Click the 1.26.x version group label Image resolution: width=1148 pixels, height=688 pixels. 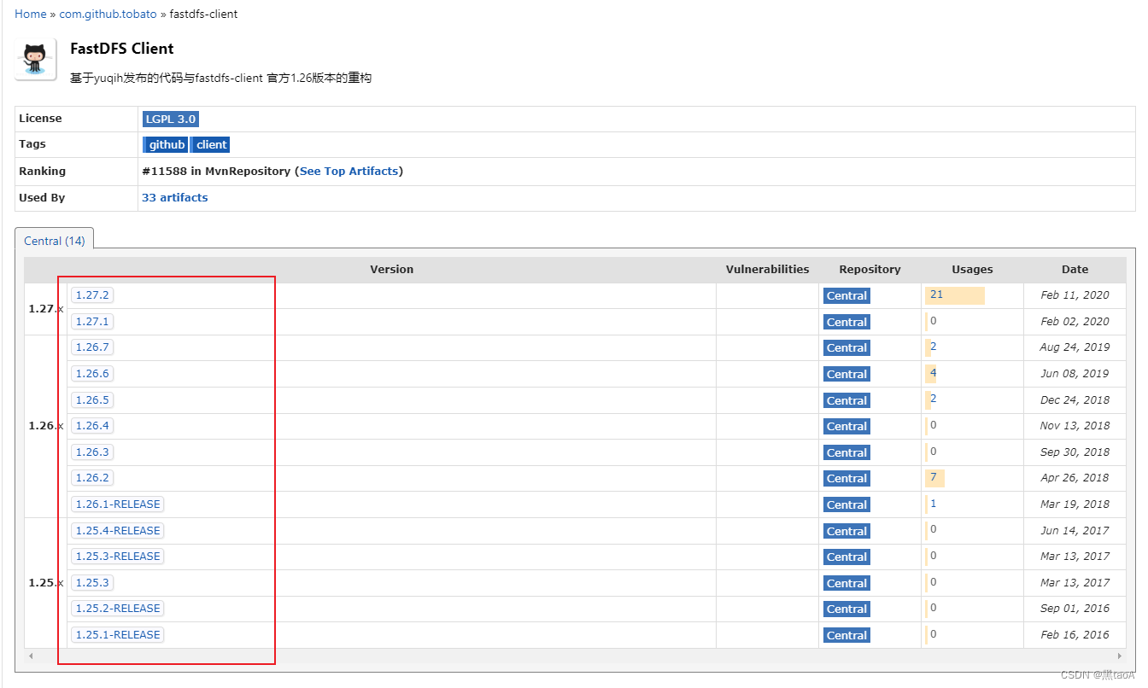tap(45, 425)
